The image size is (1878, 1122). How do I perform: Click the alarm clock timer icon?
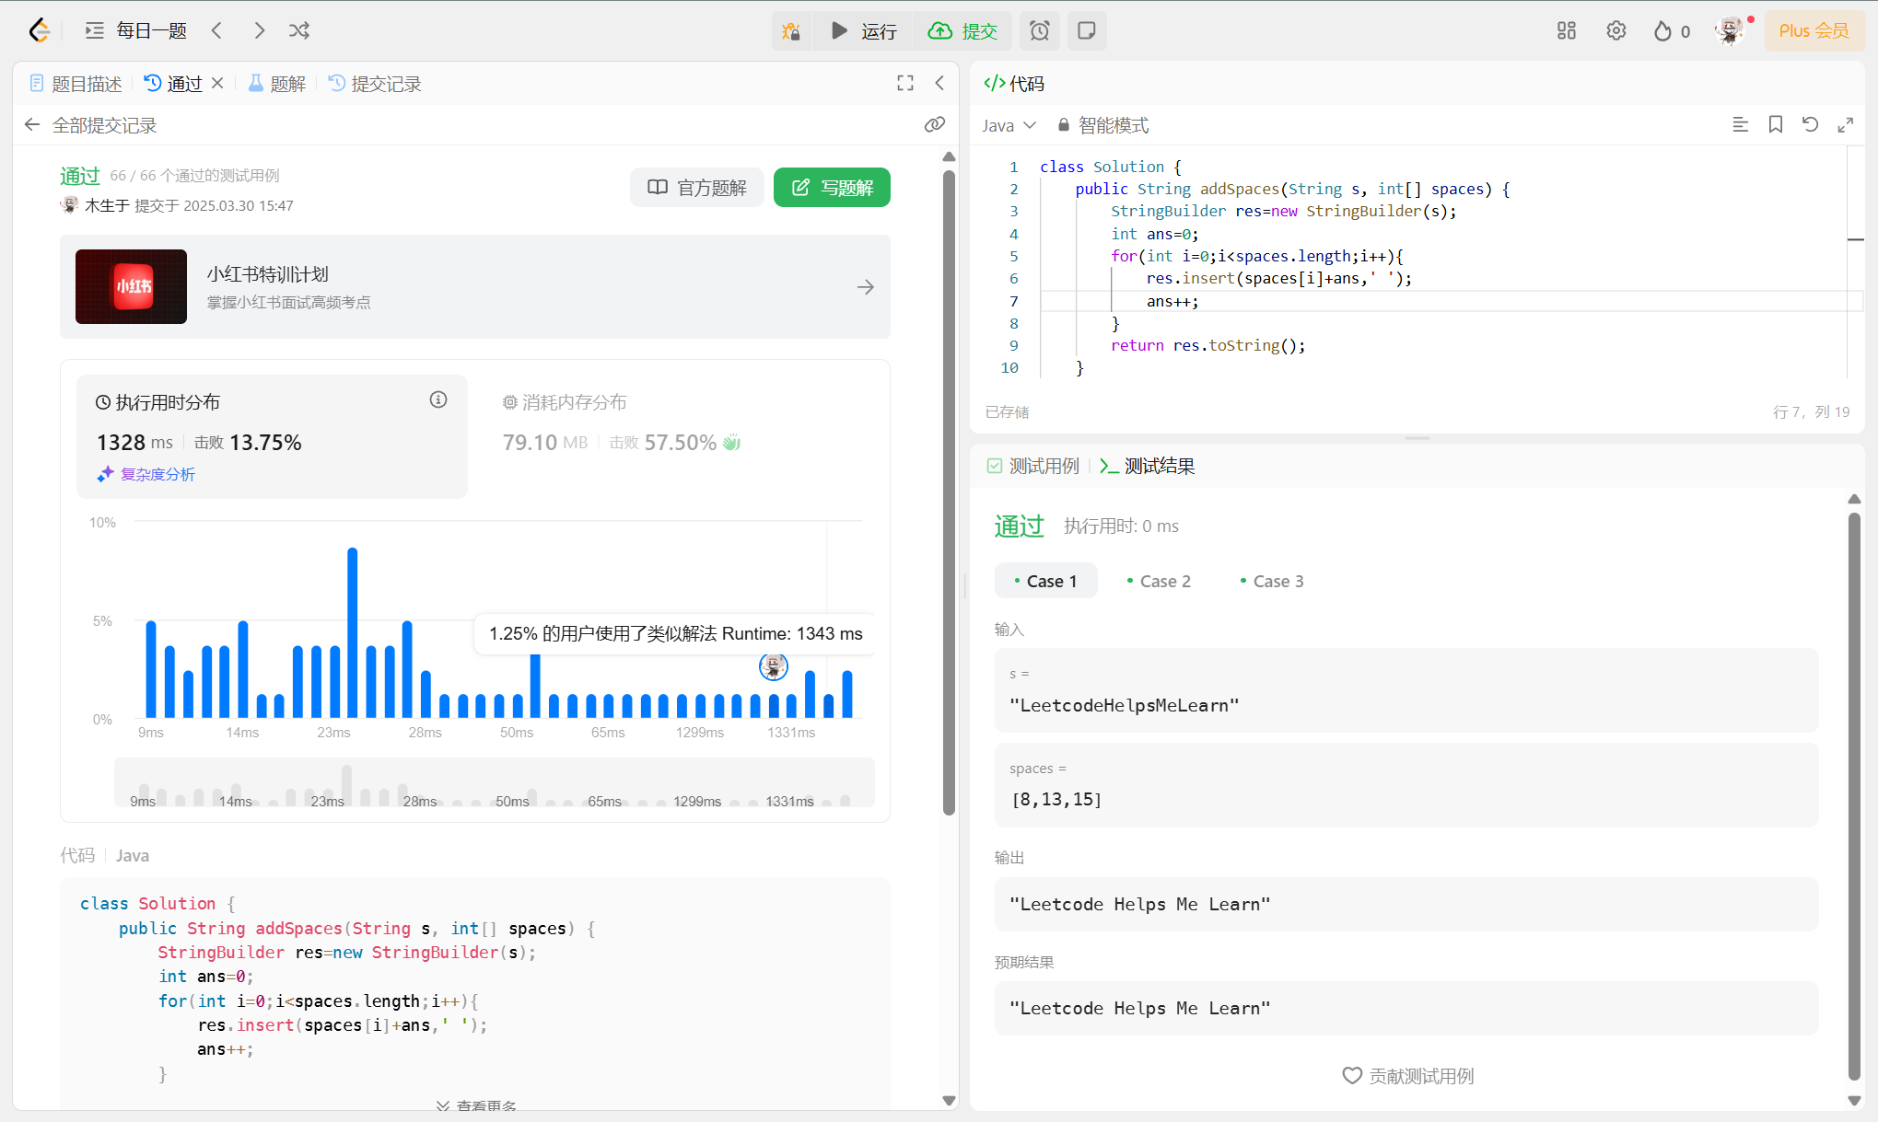[x=1039, y=31]
